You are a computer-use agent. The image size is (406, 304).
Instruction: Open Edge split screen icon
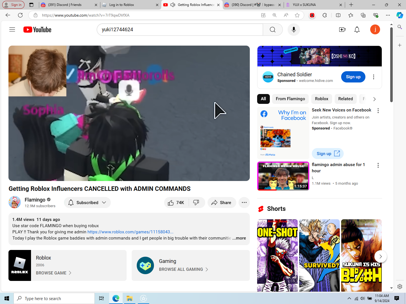point(338,15)
